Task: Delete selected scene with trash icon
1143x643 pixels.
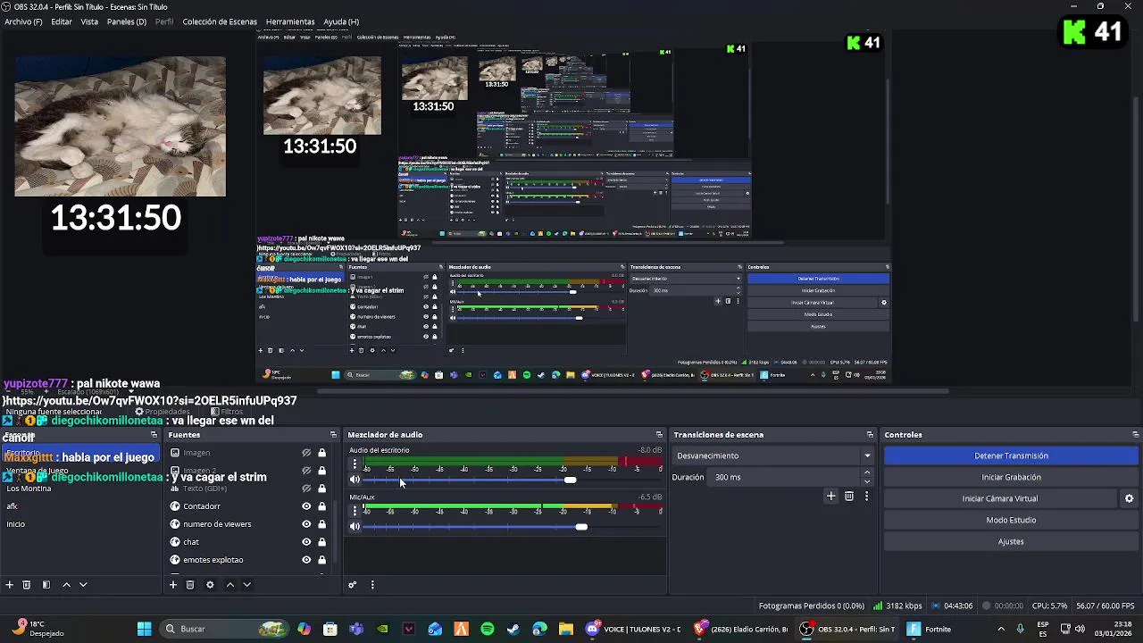Action: click(27, 585)
